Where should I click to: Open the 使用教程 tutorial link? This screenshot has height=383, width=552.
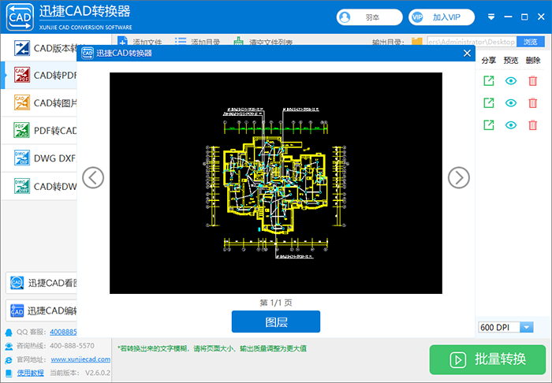coord(30,373)
